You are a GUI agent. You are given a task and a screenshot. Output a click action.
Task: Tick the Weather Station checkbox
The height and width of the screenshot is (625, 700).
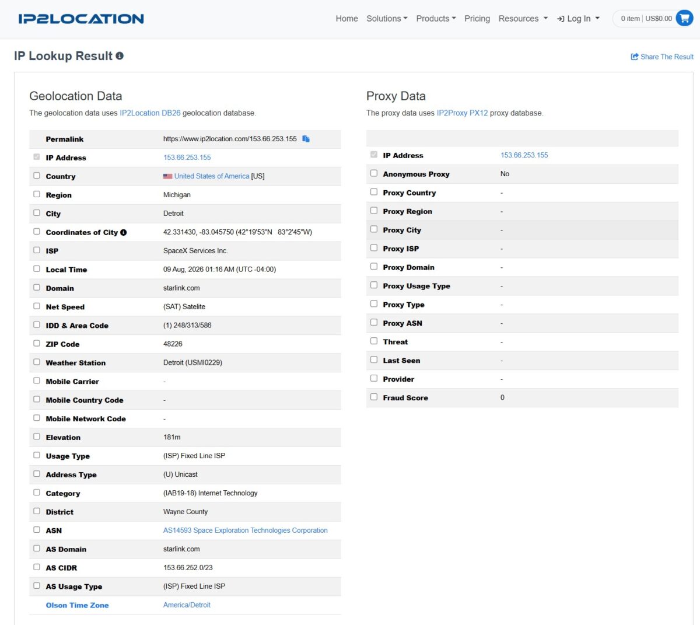click(x=37, y=362)
